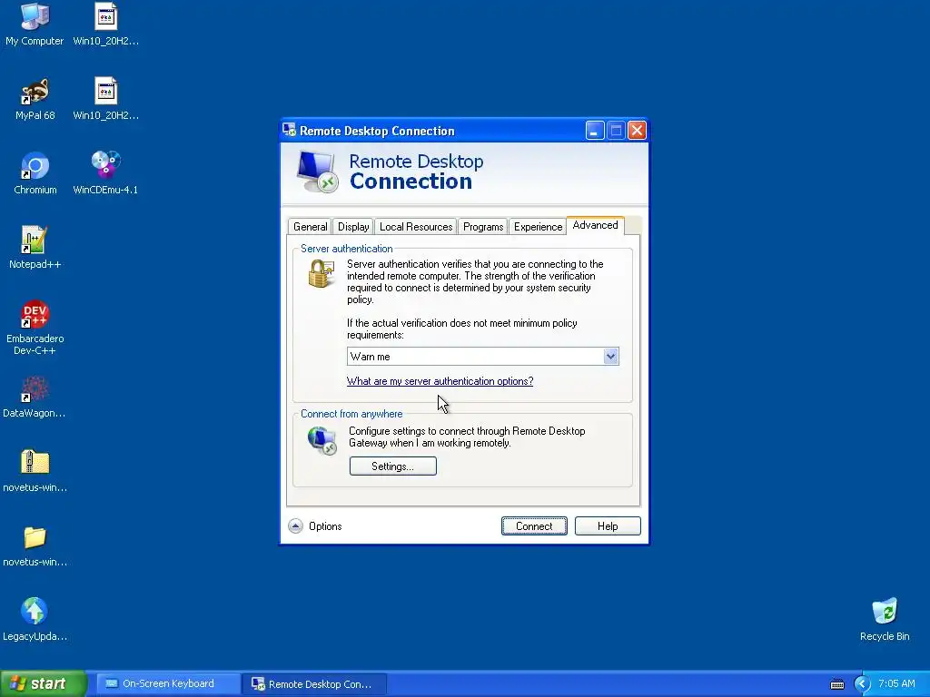
Task: Click the DataWagon desktop shortcut icon
Action: [35, 389]
